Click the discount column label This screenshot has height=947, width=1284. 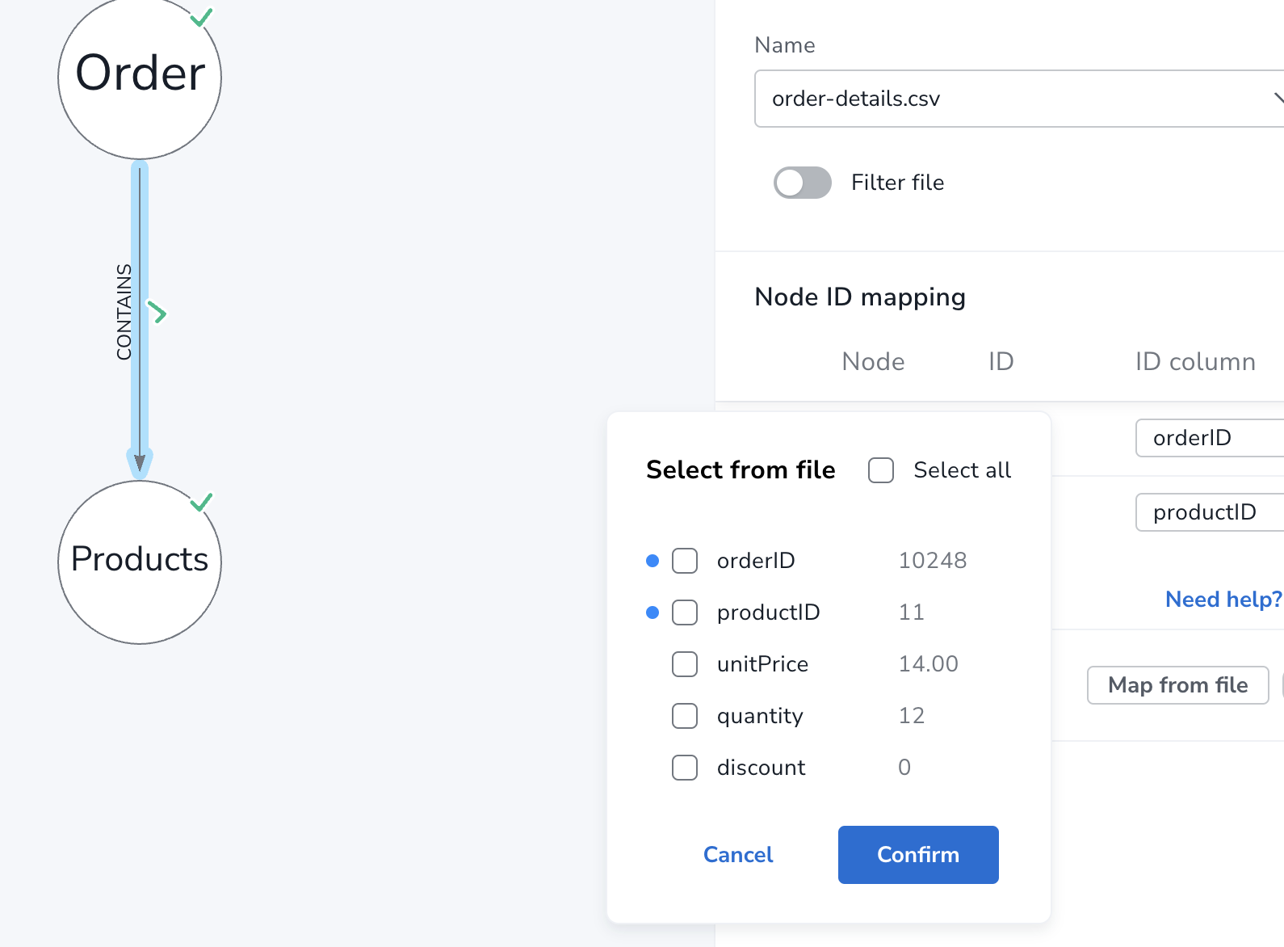click(762, 768)
